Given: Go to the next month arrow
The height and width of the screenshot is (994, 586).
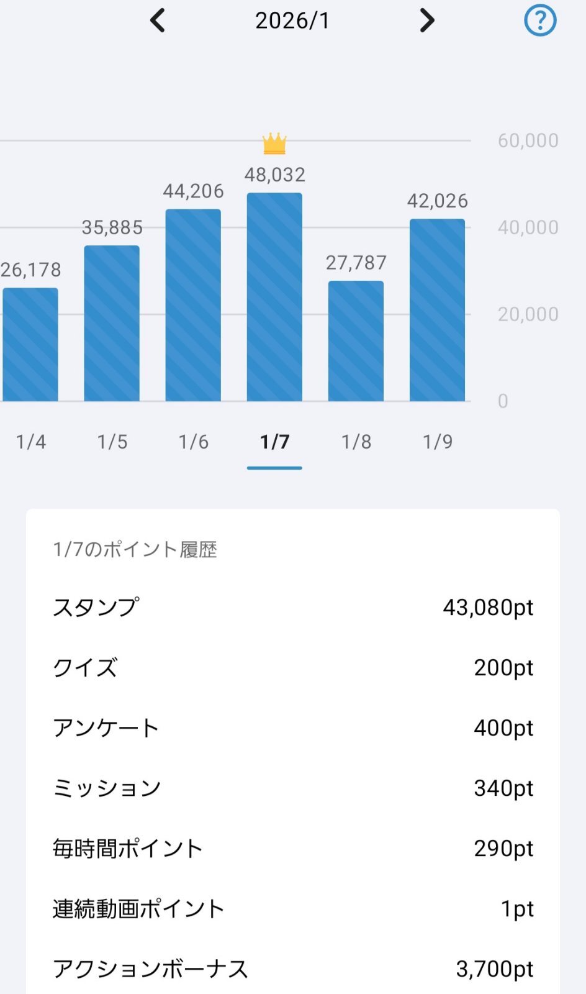Looking at the screenshot, I should point(426,21).
